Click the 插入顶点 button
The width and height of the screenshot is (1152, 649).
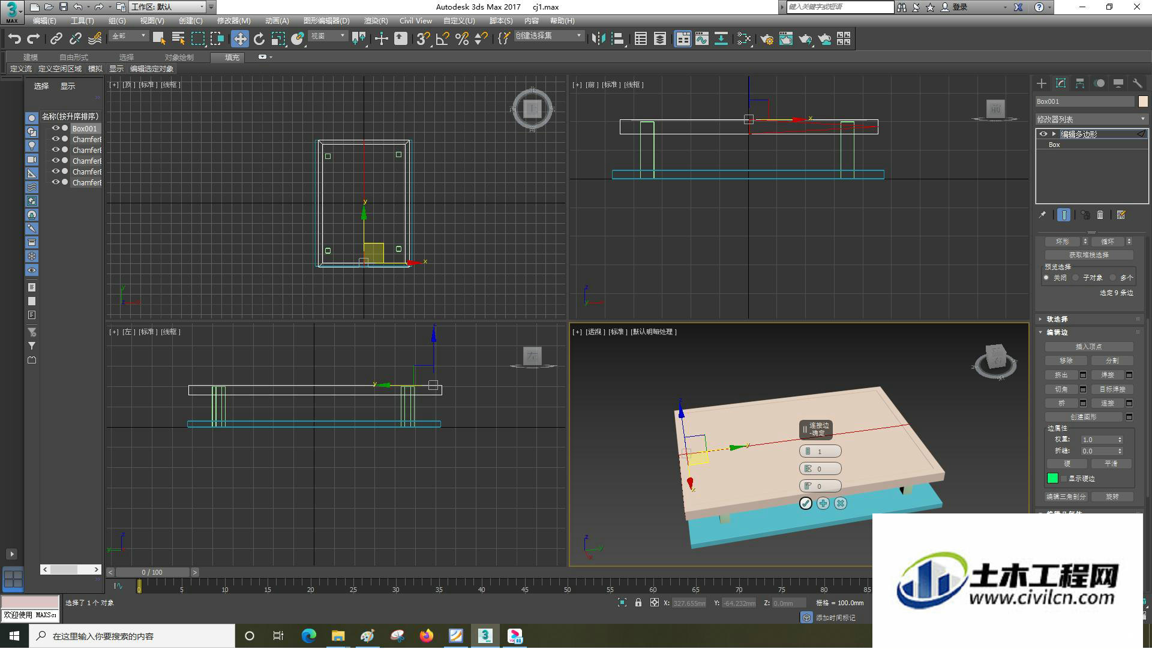[1089, 347]
